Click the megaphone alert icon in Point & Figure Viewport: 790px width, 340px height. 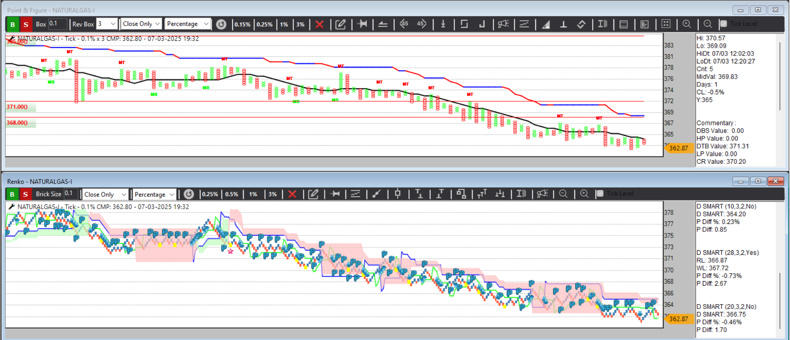click(x=503, y=24)
